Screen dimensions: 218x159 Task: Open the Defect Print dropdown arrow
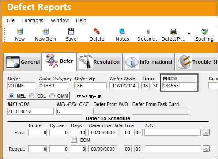(188, 34)
